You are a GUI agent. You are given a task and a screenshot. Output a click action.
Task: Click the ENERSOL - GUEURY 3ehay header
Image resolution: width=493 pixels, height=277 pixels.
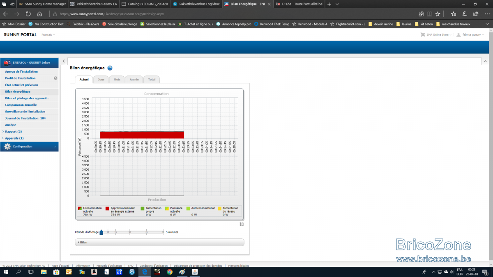click(x=29, y=63)
